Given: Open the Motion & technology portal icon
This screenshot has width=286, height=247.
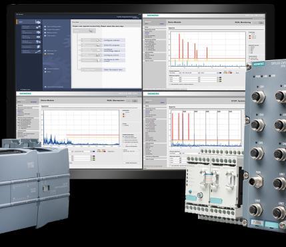Looking at the screenshot, I should [x=38, y=37].
